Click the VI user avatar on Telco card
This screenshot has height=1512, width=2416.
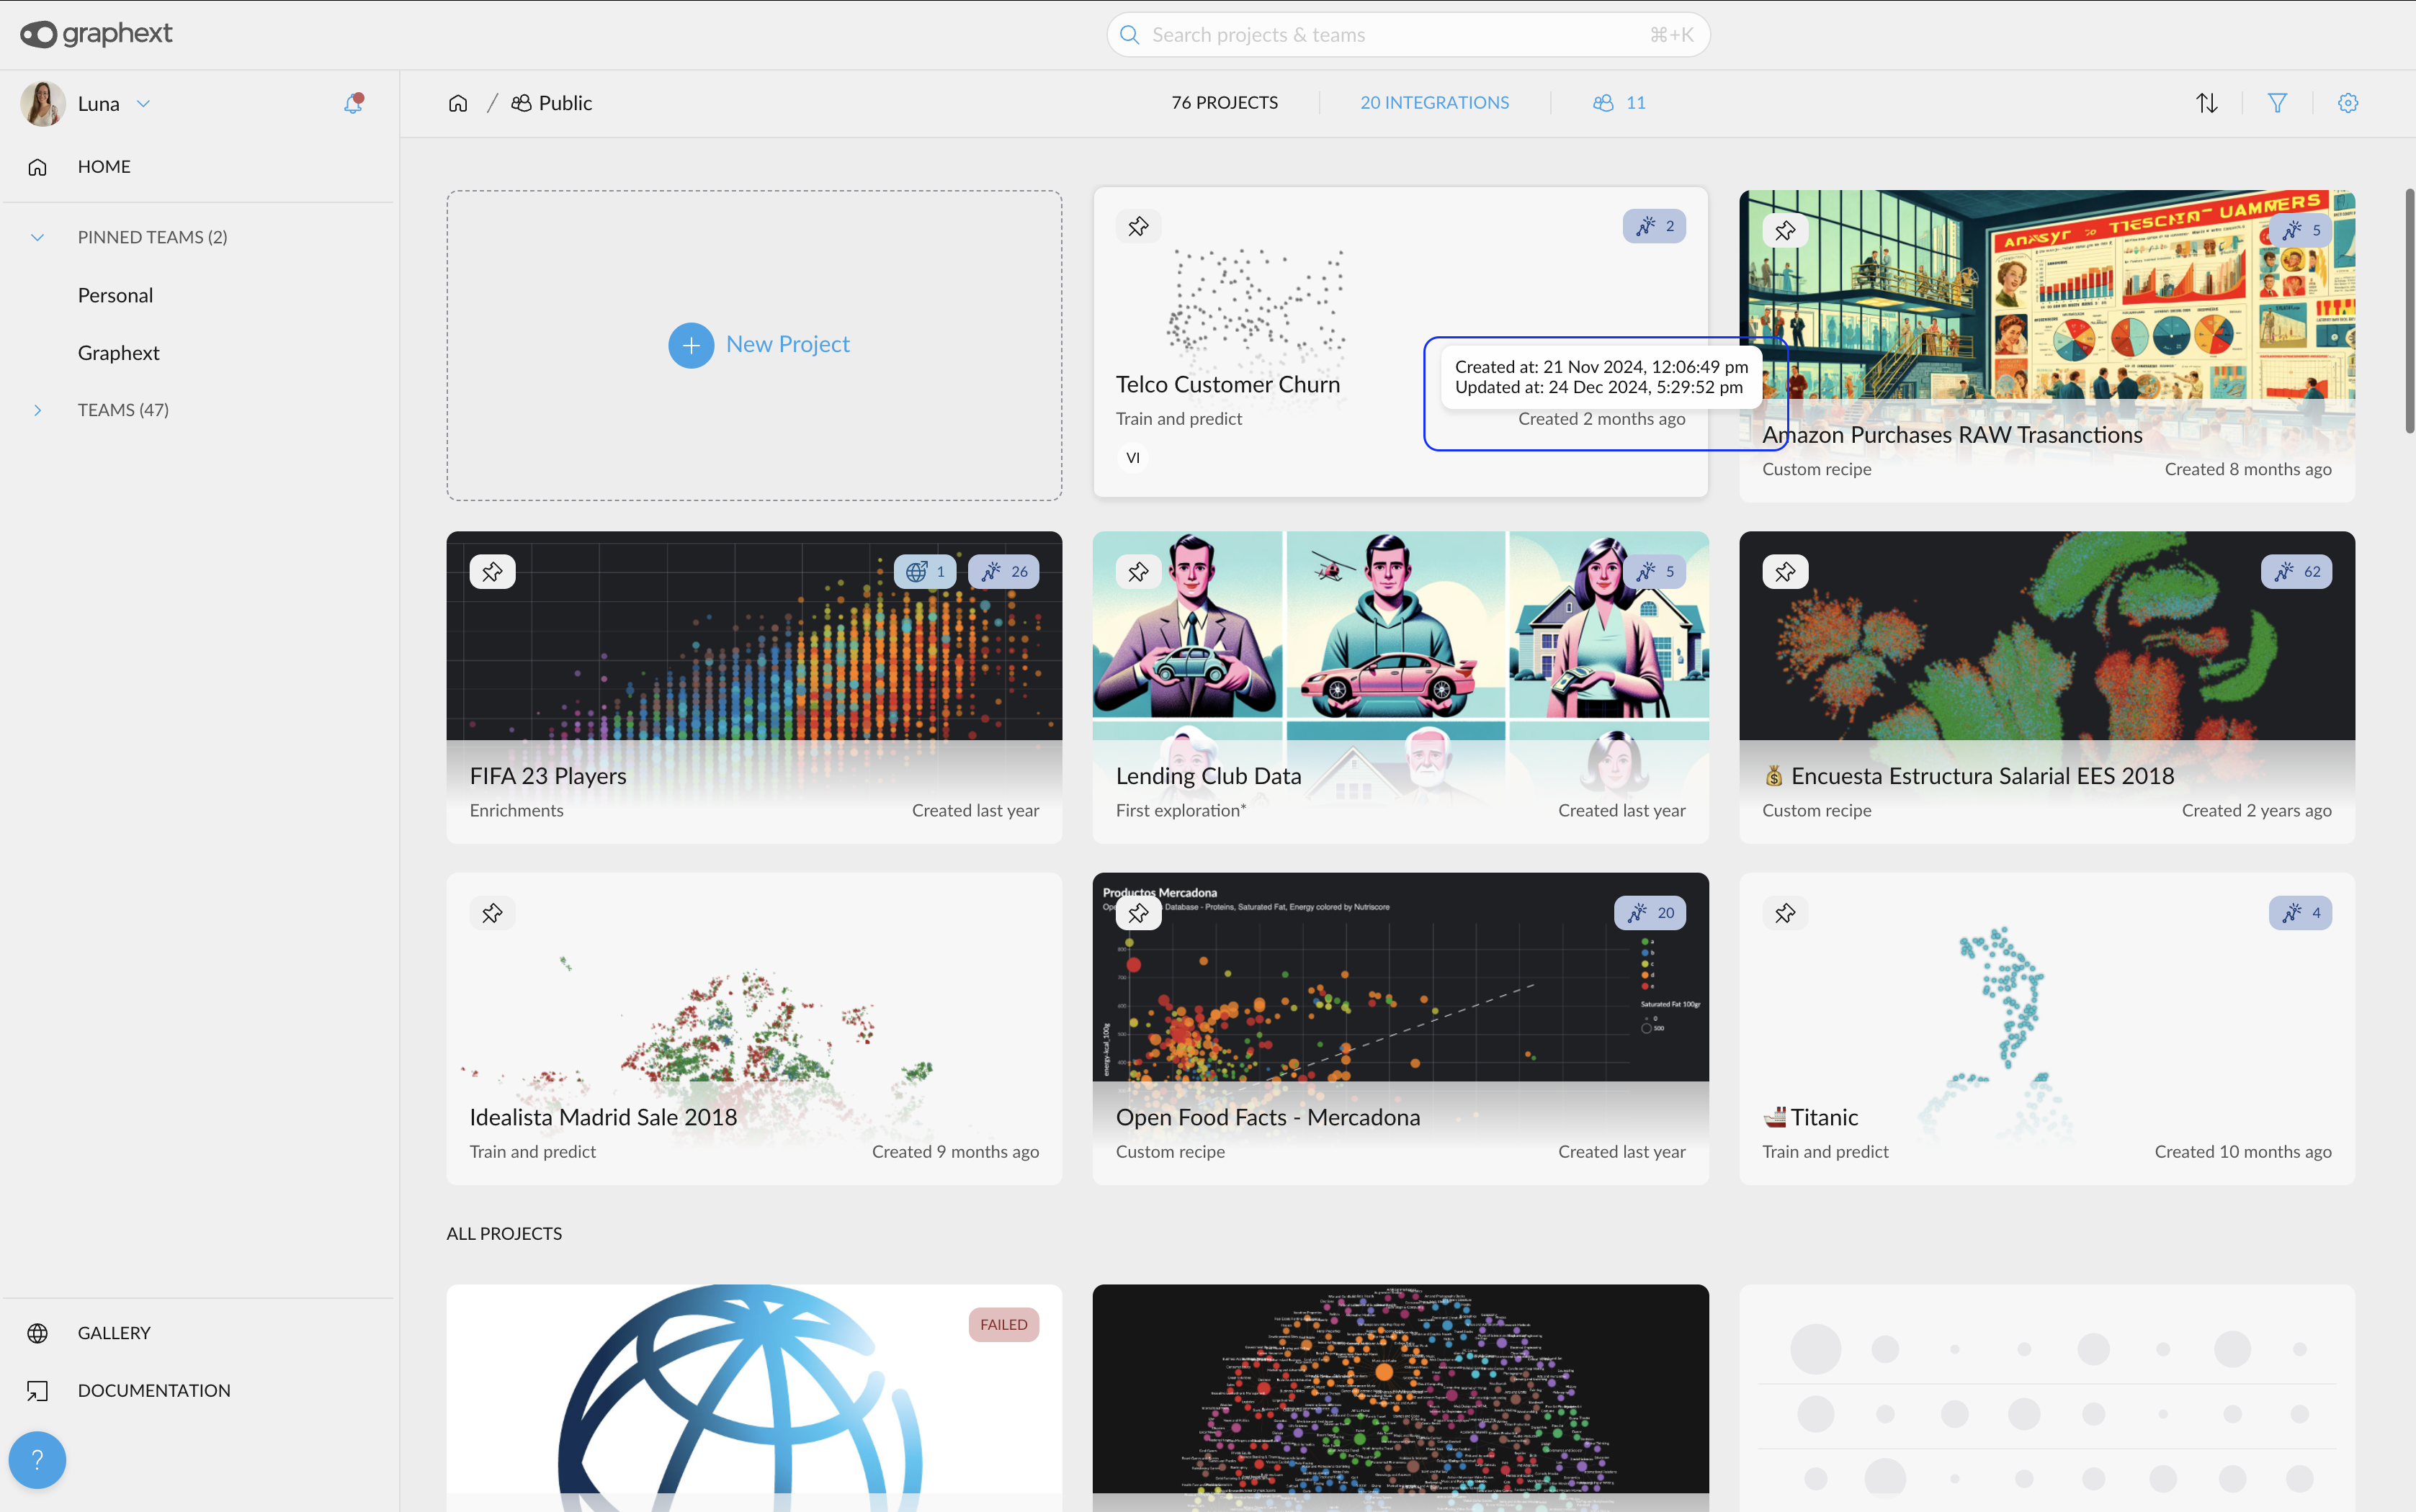[x=1132, y=458]
